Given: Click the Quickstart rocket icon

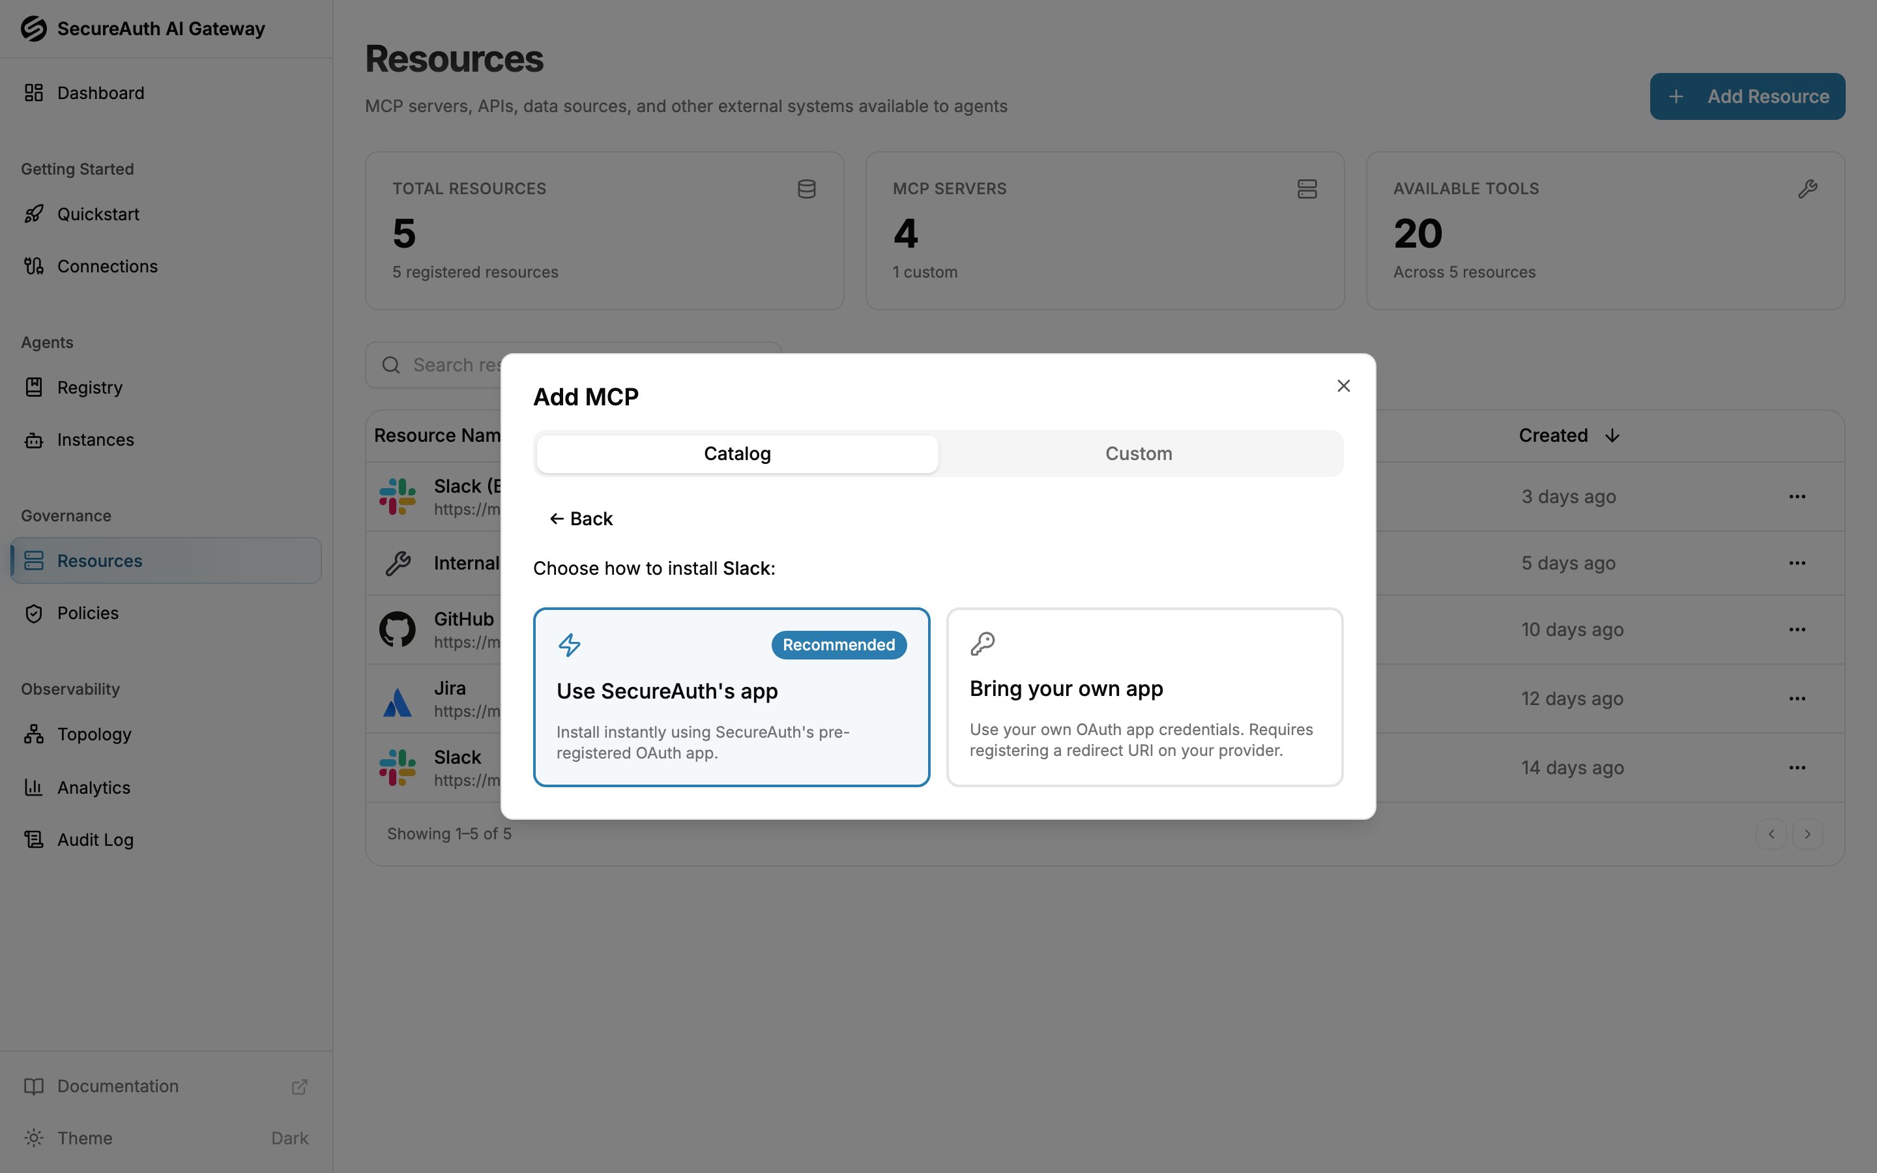Looking at the screenshot, I should (x=33, y=214).
